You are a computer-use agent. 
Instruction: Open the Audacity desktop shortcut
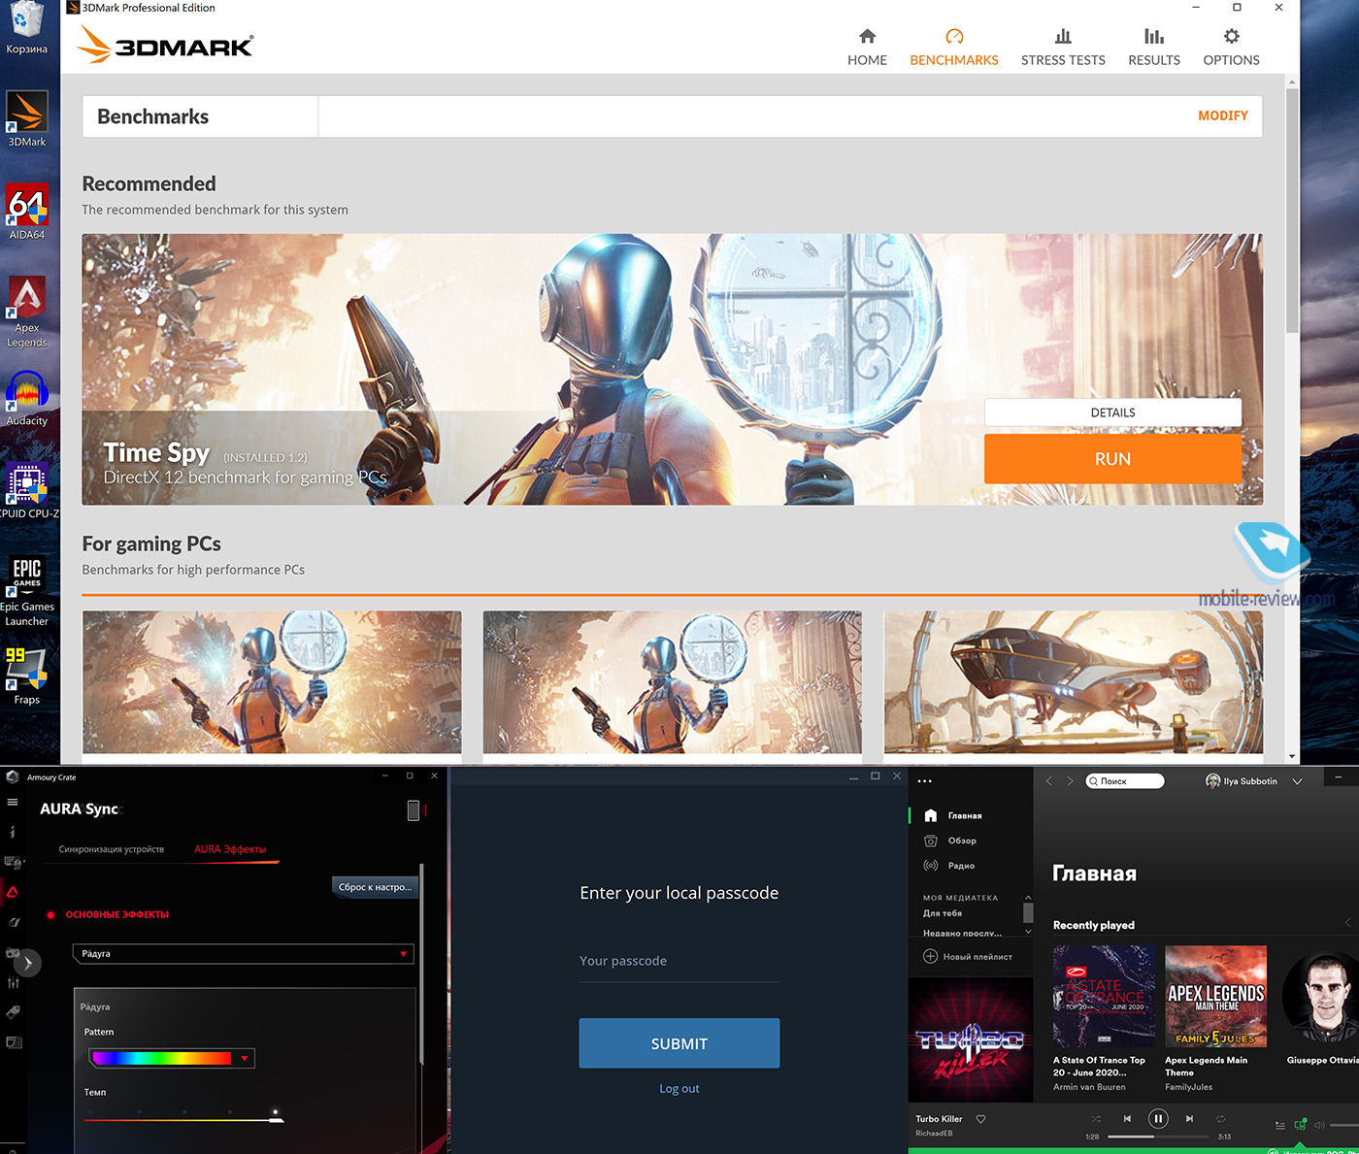(27, 398)
